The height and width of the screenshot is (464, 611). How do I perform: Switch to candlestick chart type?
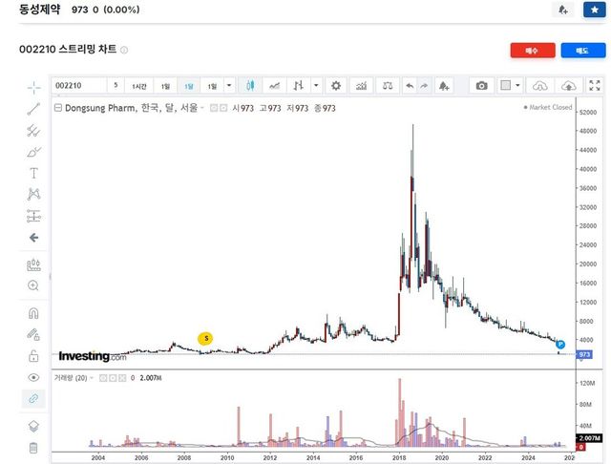click(x=250, y=85)
